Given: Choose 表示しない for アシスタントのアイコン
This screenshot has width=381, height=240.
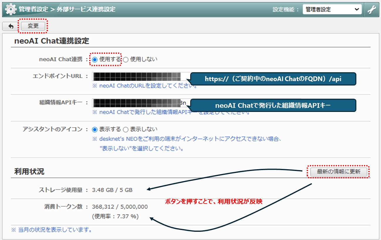Looking at the screenshot, I should pos(126,129).
